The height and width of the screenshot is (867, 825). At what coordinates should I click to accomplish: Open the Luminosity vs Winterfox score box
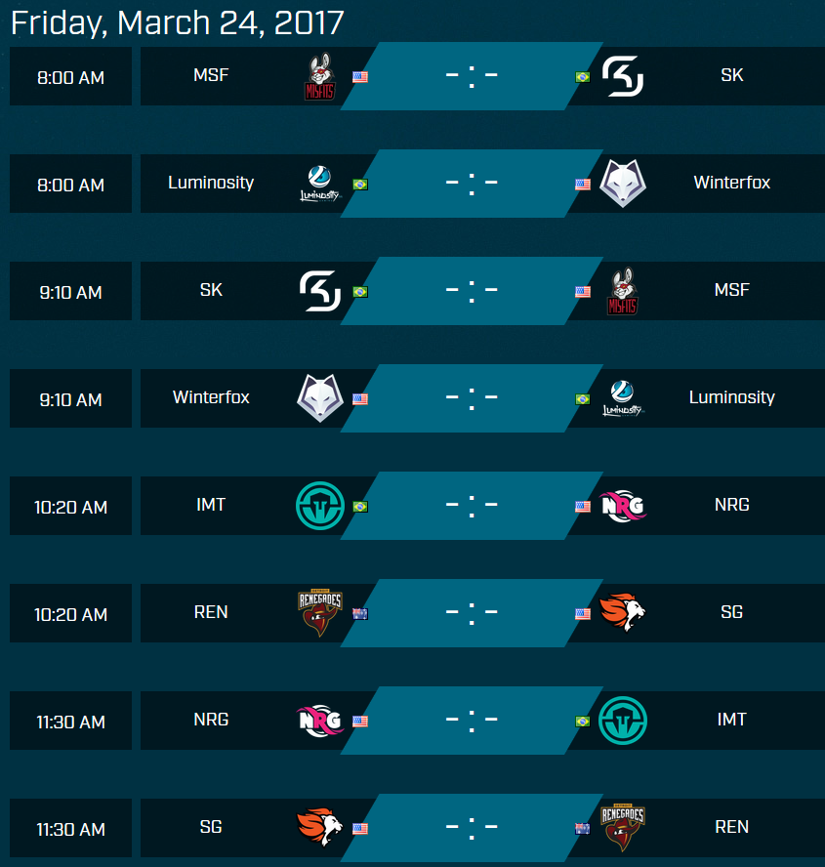[x=472, y=184]
